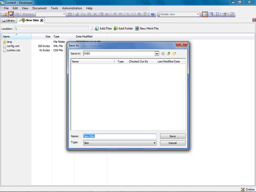
Task: Click the Undo arrow toolbar icon
Action: point(115,14)
